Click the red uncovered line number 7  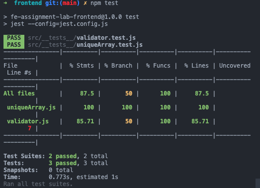click(29, 128)
